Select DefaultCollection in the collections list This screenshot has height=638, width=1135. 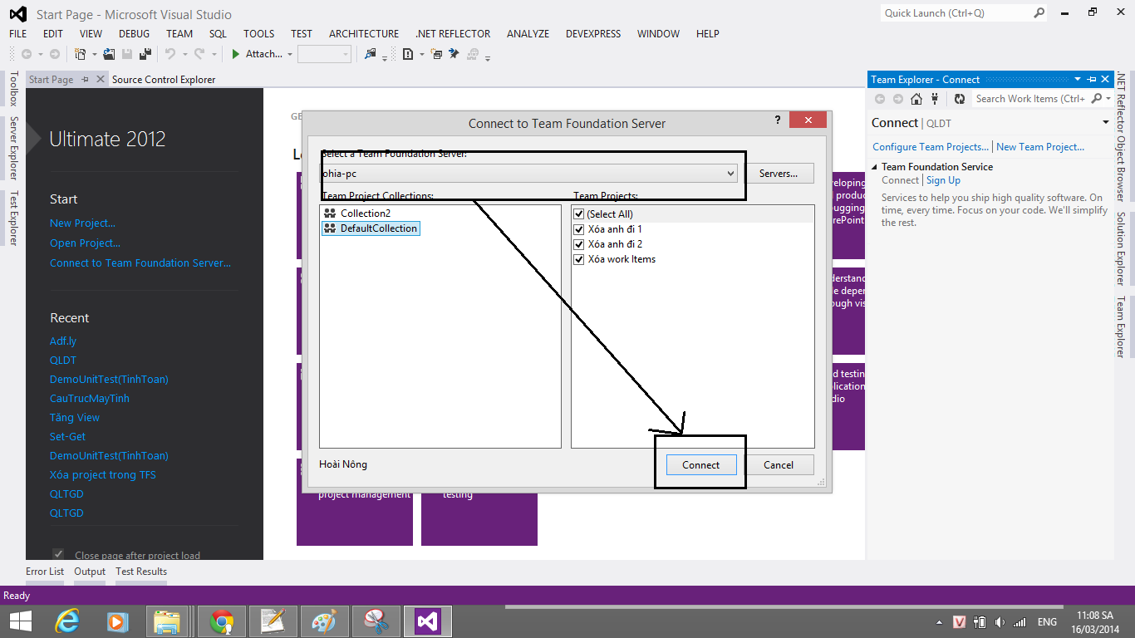tap(371, 228)
